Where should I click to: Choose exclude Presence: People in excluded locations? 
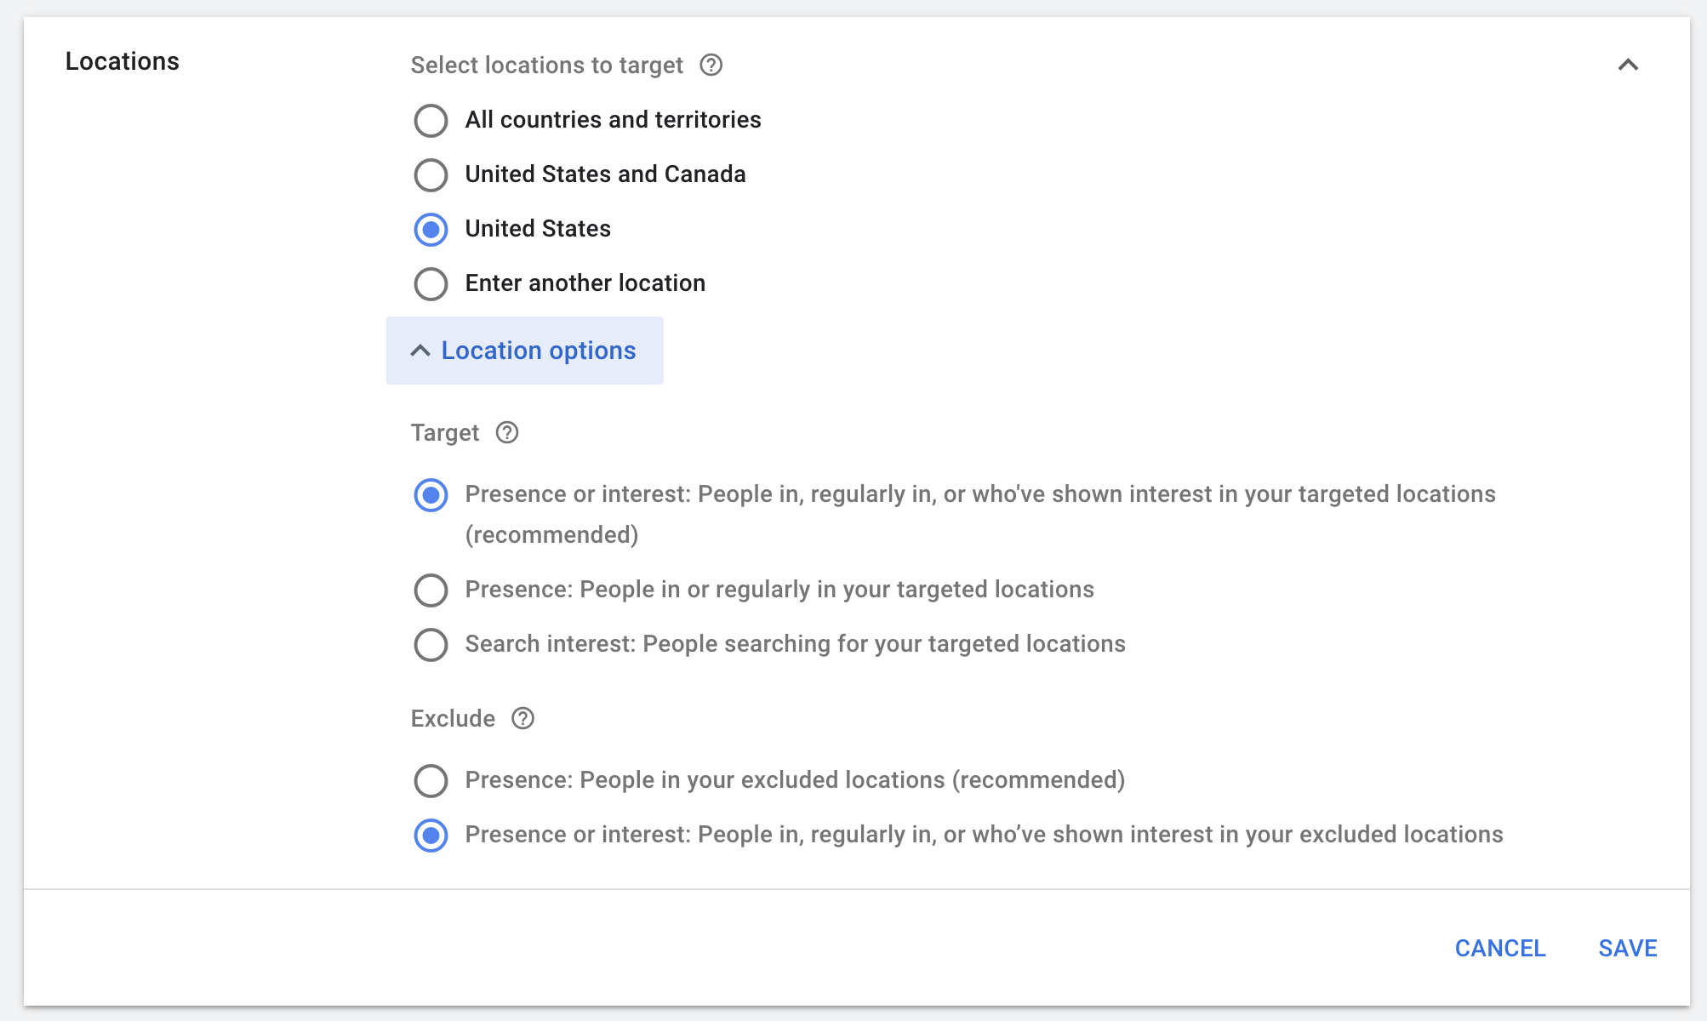(431, 781)
